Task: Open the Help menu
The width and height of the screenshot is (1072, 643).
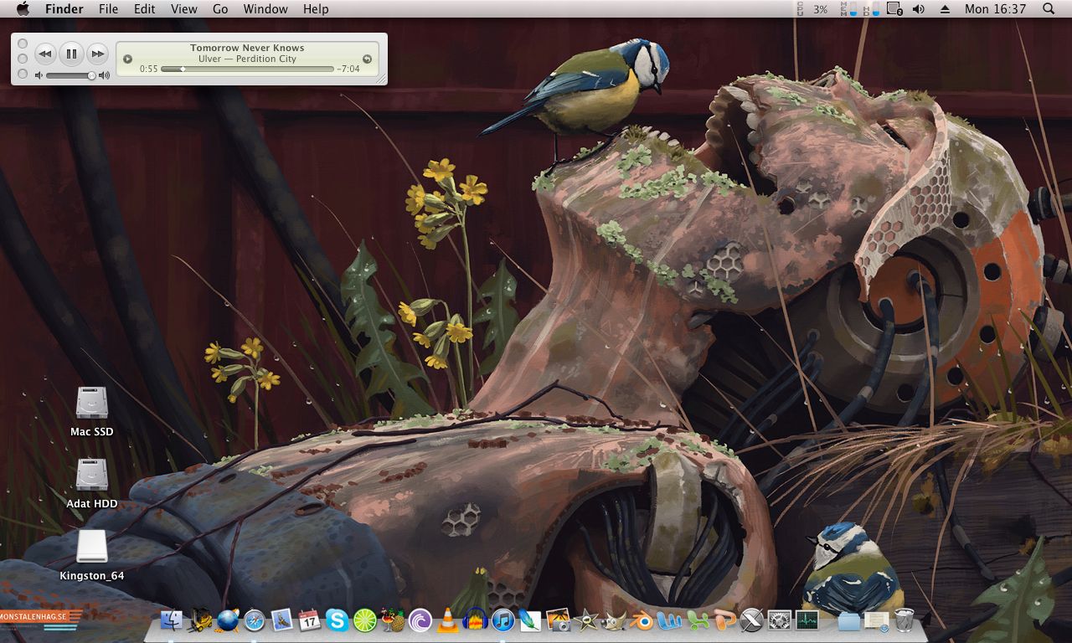Action: [316, 8]
